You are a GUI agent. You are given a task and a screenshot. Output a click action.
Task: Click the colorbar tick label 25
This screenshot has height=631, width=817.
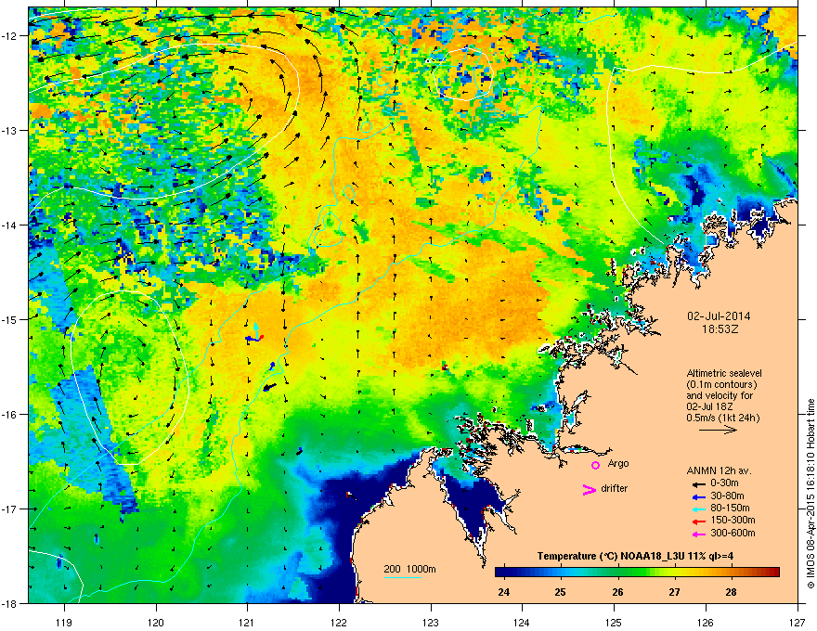(560, 592)
